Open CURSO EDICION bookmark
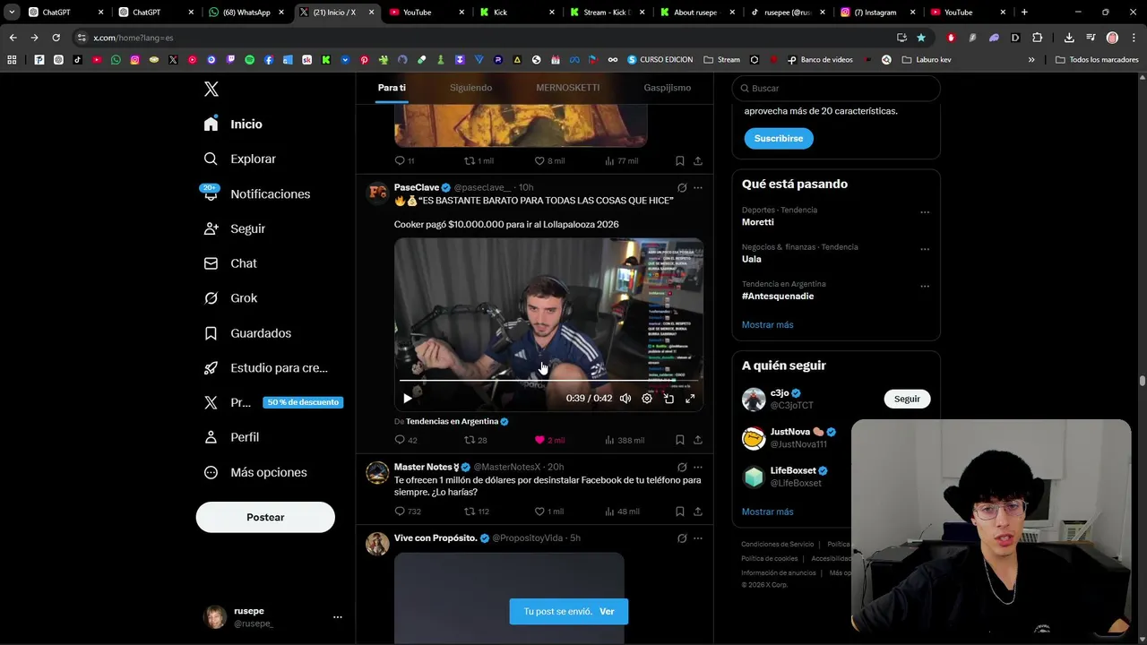 coord(660,60)
